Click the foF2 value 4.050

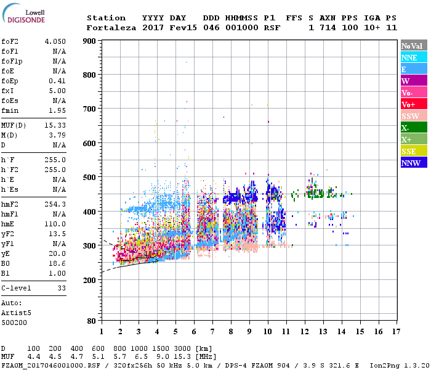pos(55,41)
